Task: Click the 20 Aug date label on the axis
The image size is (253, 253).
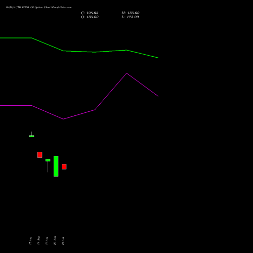Action: click(x=55, y=240)
